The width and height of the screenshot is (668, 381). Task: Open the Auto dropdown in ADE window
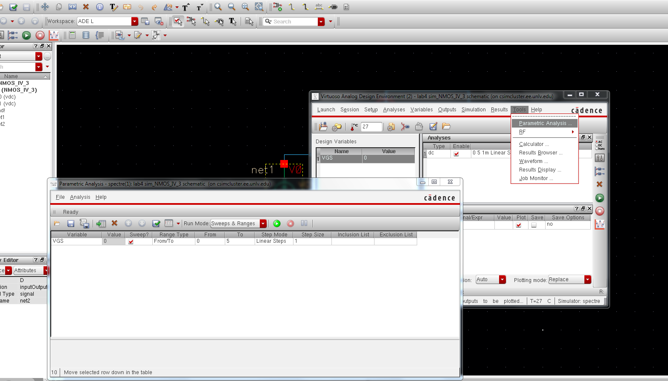[x=502, y=279]
